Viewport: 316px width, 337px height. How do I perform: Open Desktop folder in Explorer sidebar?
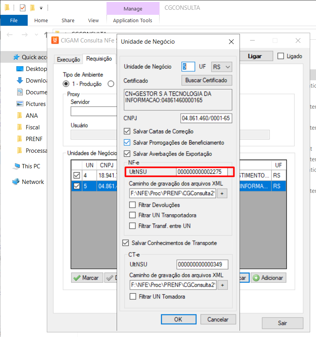point(32,69)
